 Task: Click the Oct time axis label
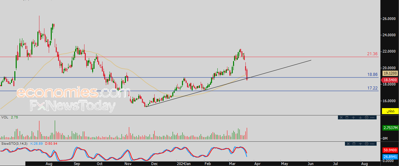(x=99, y=164)
